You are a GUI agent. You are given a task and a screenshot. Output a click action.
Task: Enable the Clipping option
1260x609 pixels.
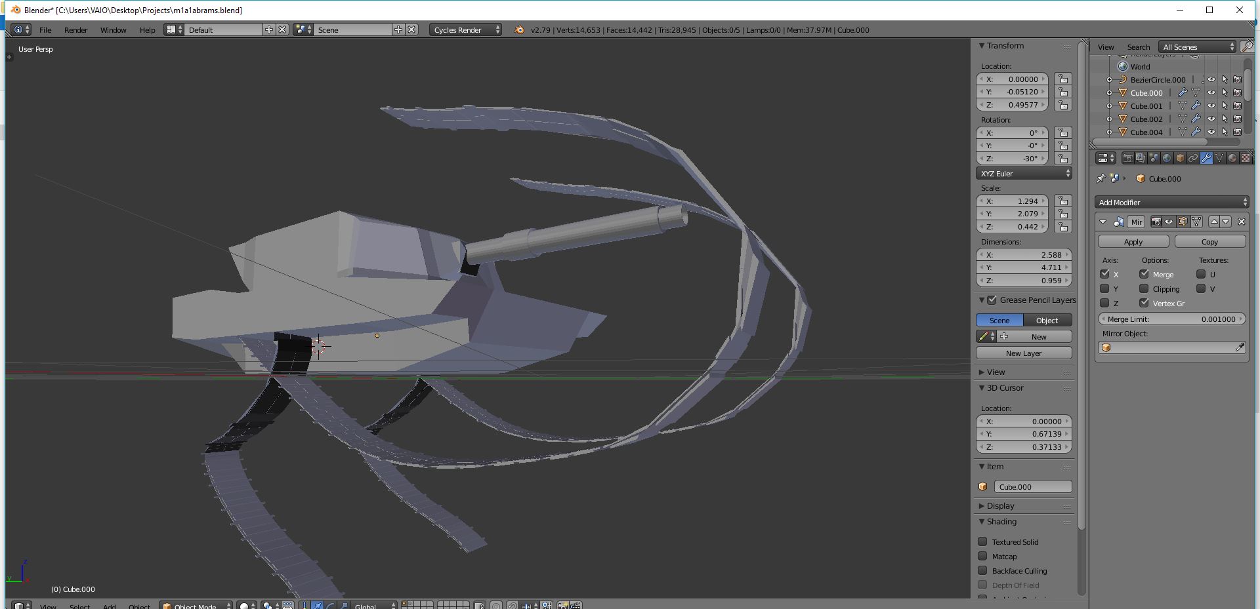point(1144,288)
